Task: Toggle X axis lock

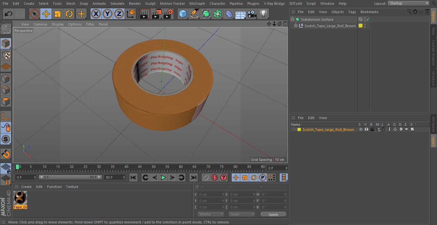Action: [96, 14]
